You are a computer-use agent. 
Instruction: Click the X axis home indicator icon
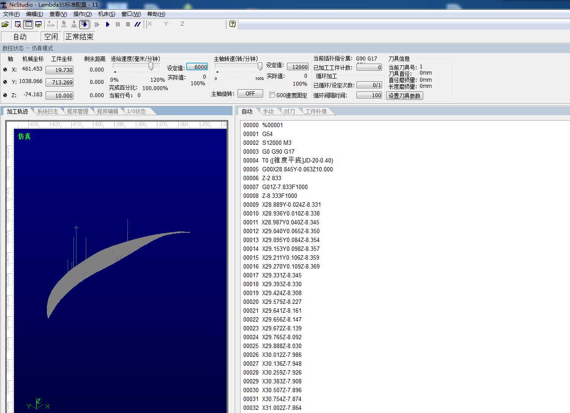pyautogui.click(x=5, y=70)
